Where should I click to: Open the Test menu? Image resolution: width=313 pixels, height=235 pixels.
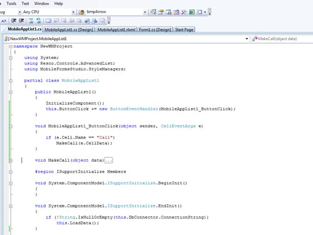[x=25, y=4]
